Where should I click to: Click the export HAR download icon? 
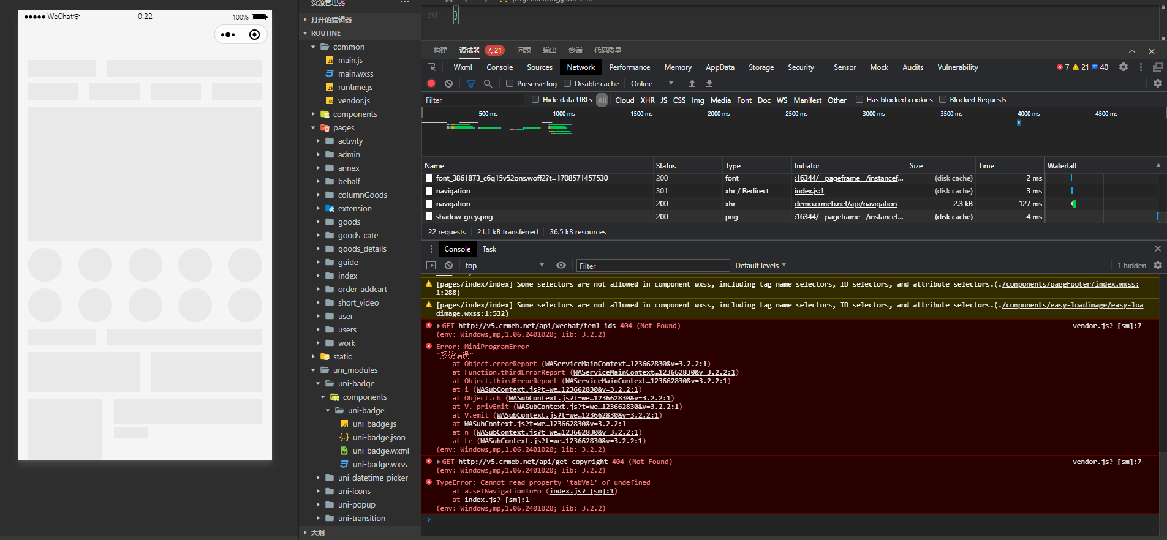point(709,84)
